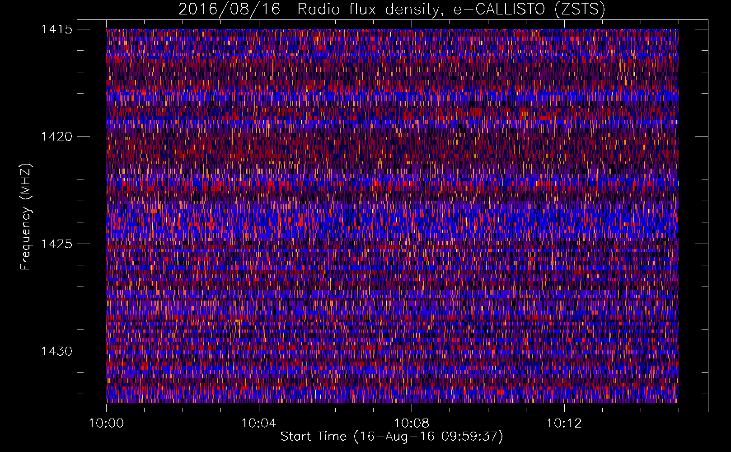Select the 1420 frequency axis label
This screenshot has width=731, height=452.
coord(56,137)
